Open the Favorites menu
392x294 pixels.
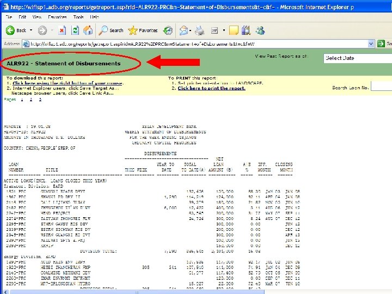point(57,17)
